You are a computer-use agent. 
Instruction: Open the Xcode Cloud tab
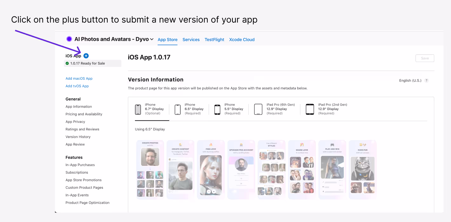tap(242, 40)
